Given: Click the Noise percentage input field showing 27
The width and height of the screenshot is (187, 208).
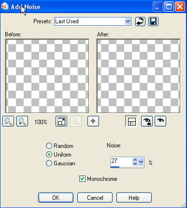Looking at the screenshot, I should 121,161.
